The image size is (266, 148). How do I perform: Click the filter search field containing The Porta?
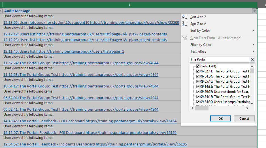click(x=220, y=59)
